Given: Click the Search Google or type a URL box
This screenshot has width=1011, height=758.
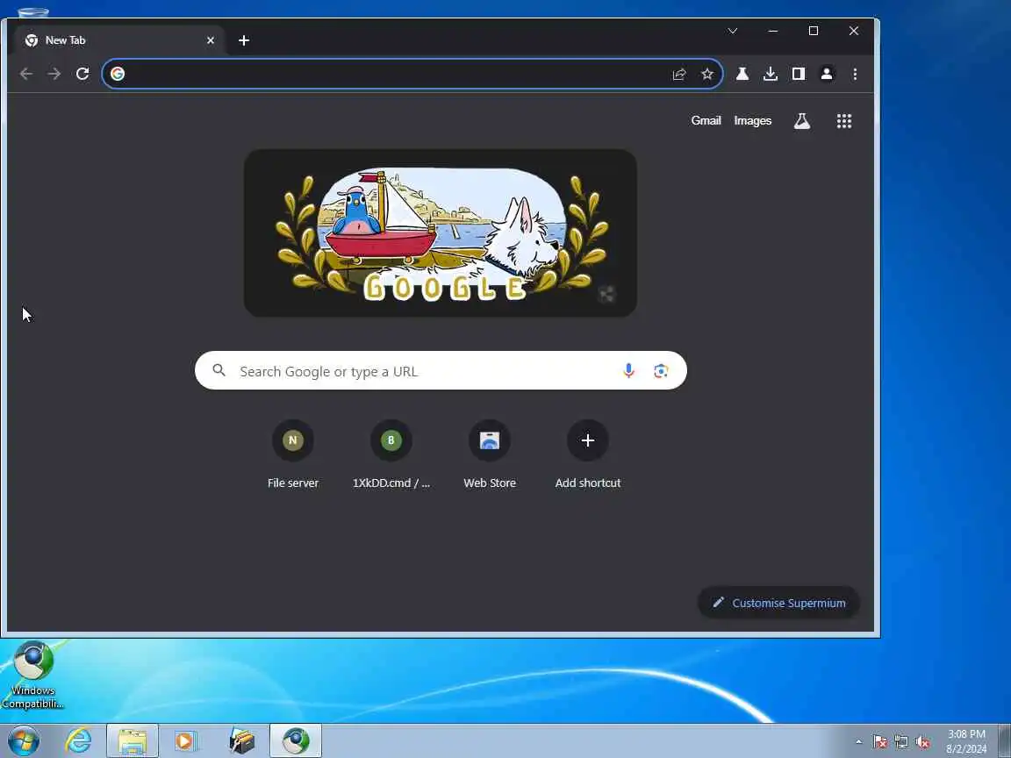Looking at the screenshot, I should click(441, 370).
